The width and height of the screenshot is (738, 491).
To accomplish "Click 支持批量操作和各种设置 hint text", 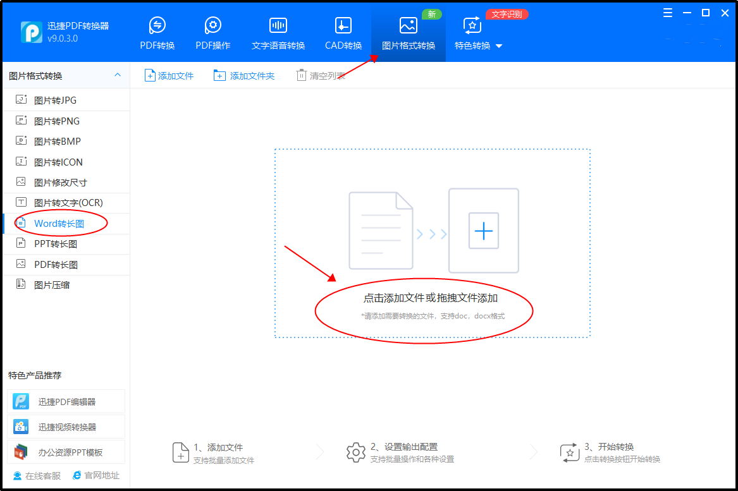I will 412,459.
